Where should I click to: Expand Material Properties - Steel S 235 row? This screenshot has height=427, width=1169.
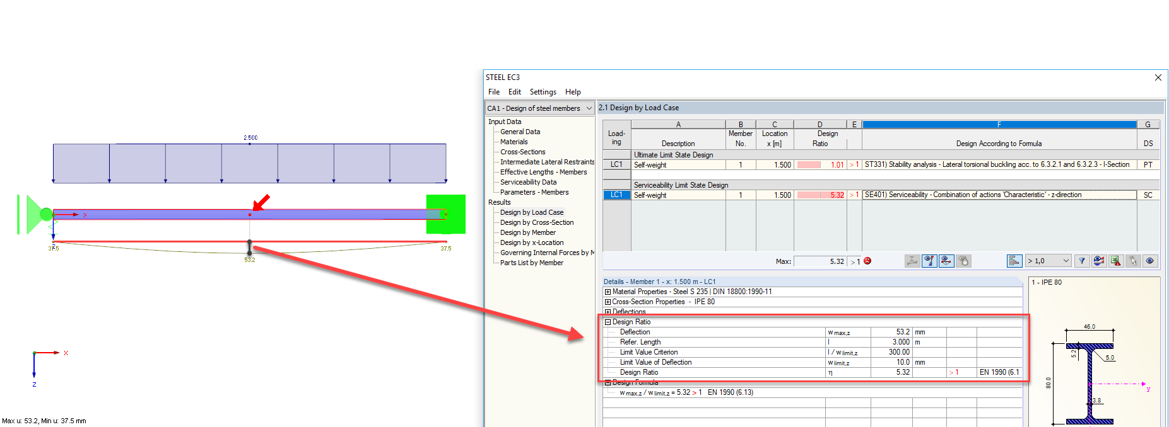click(608, 292)
